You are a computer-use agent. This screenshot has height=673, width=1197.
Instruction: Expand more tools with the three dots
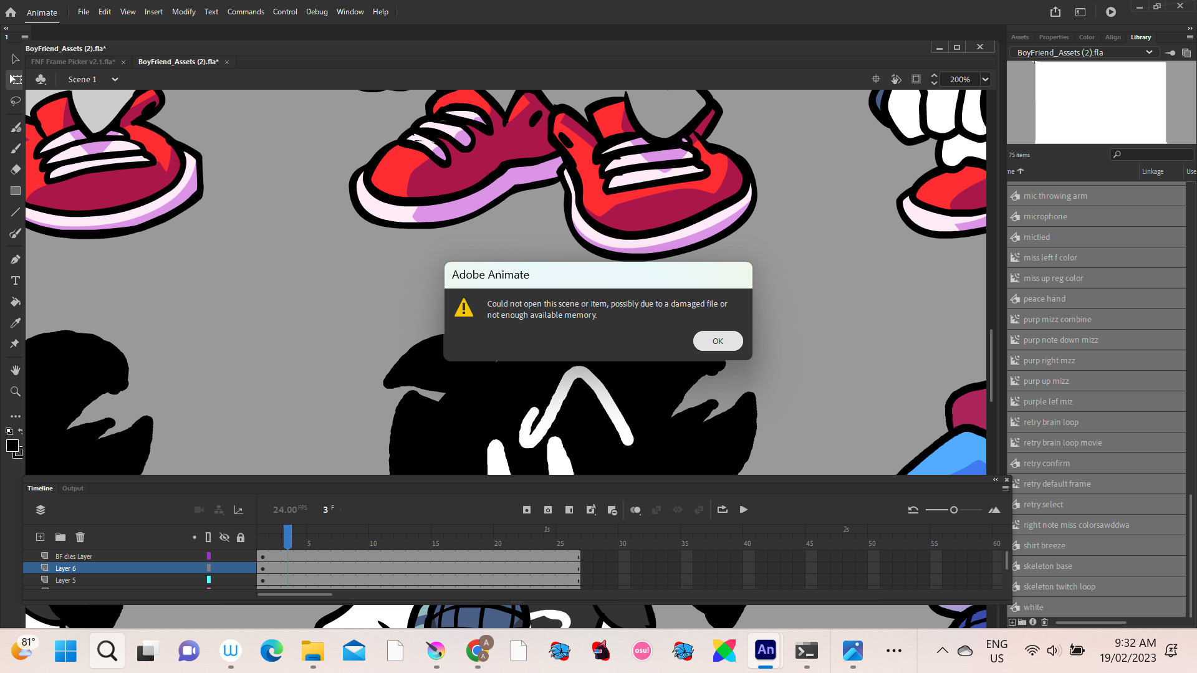(15, 416)
